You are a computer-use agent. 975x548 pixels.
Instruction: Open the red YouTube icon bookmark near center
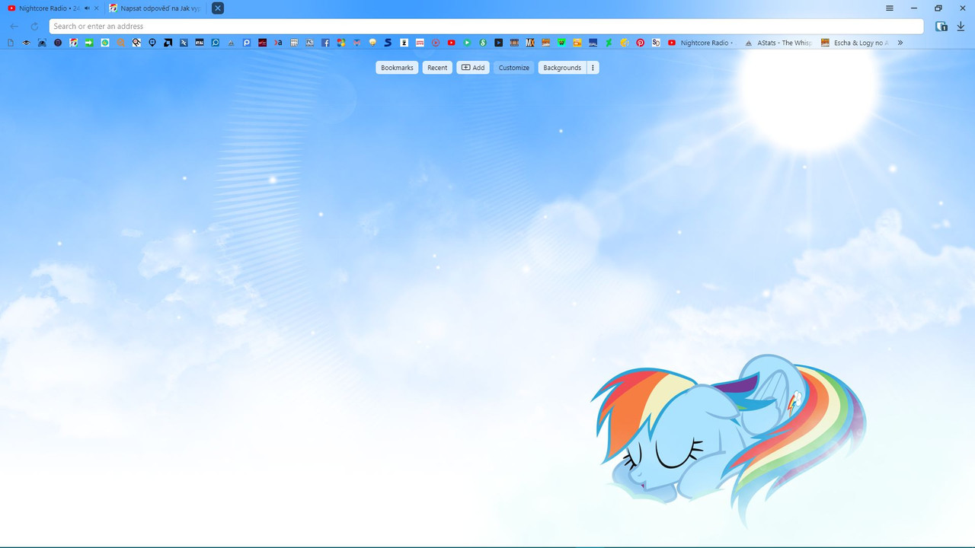tap(451, 43)
